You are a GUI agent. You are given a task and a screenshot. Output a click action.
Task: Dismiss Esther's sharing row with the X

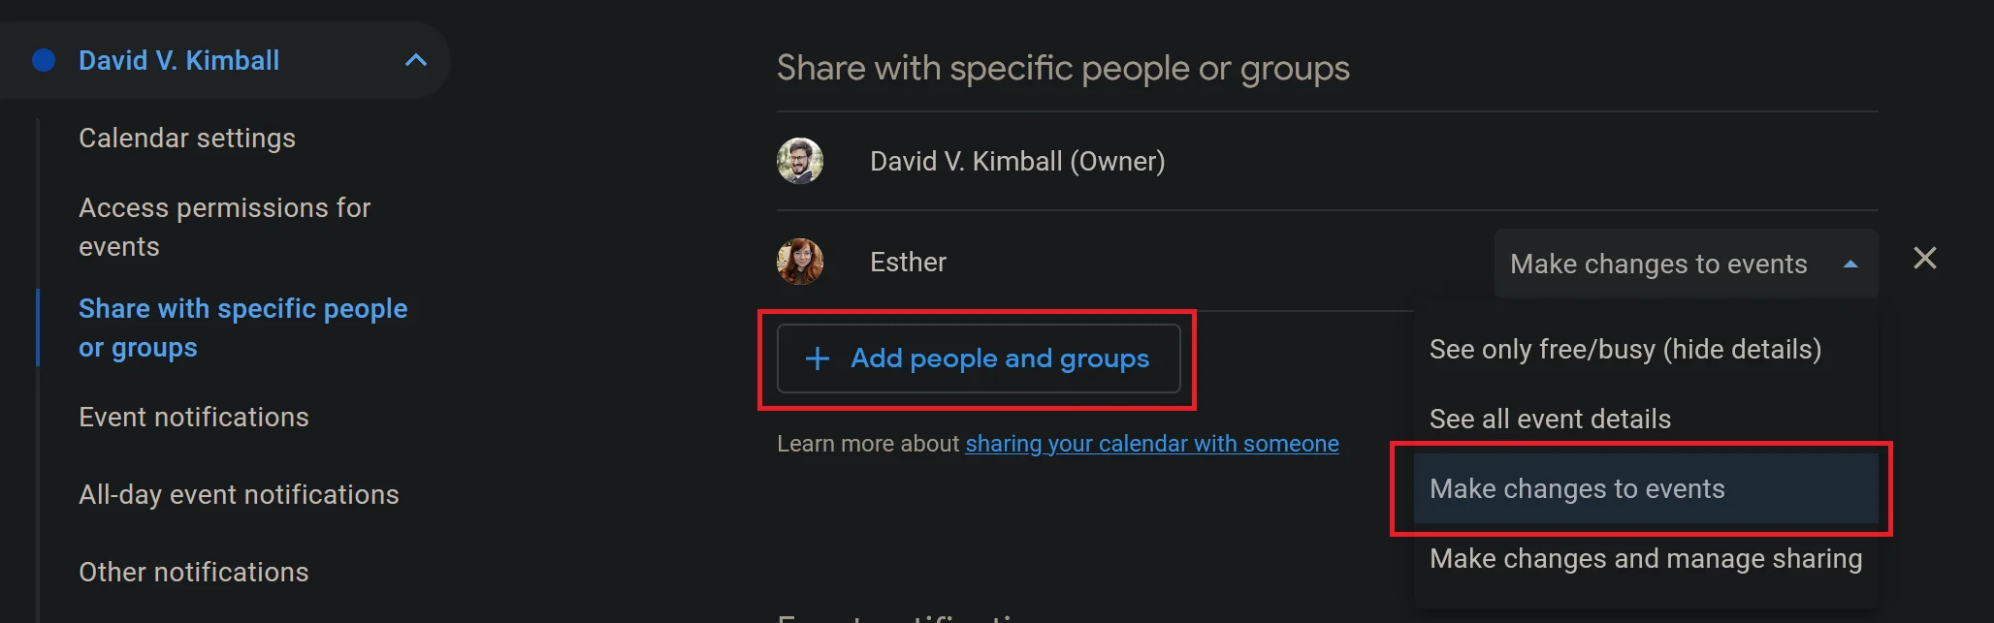point(1925,258)
